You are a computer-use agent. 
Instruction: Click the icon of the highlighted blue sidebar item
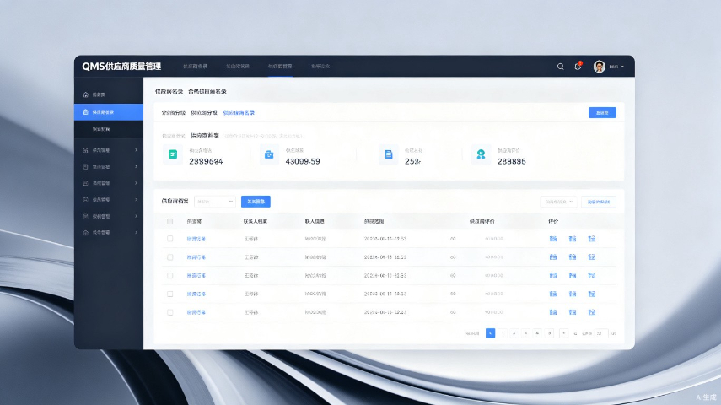[85, 112]
